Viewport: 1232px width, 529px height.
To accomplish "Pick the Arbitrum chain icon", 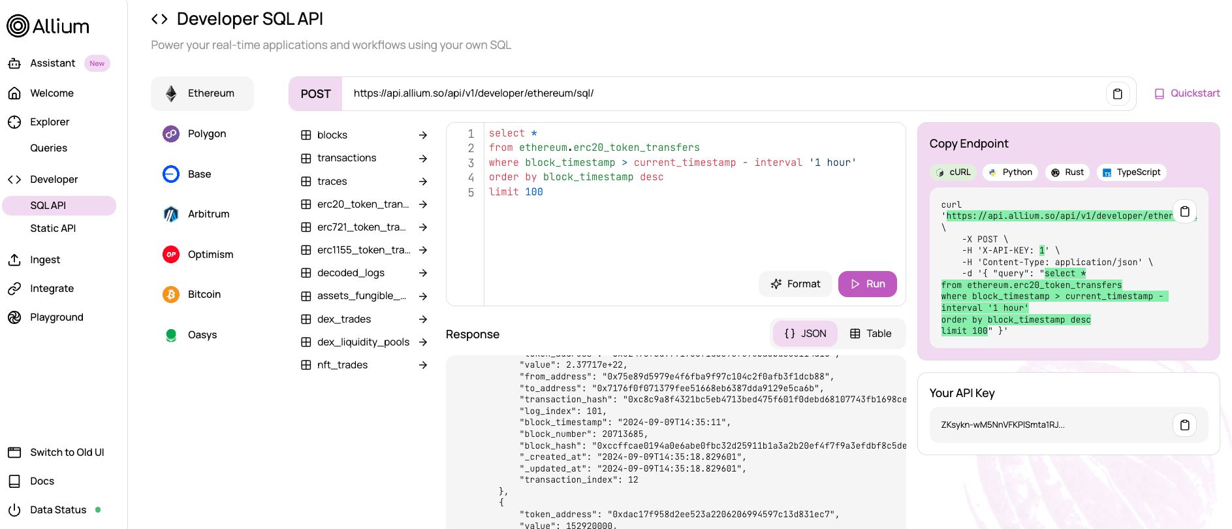I will pyautogui.click(x=171, y=214).
